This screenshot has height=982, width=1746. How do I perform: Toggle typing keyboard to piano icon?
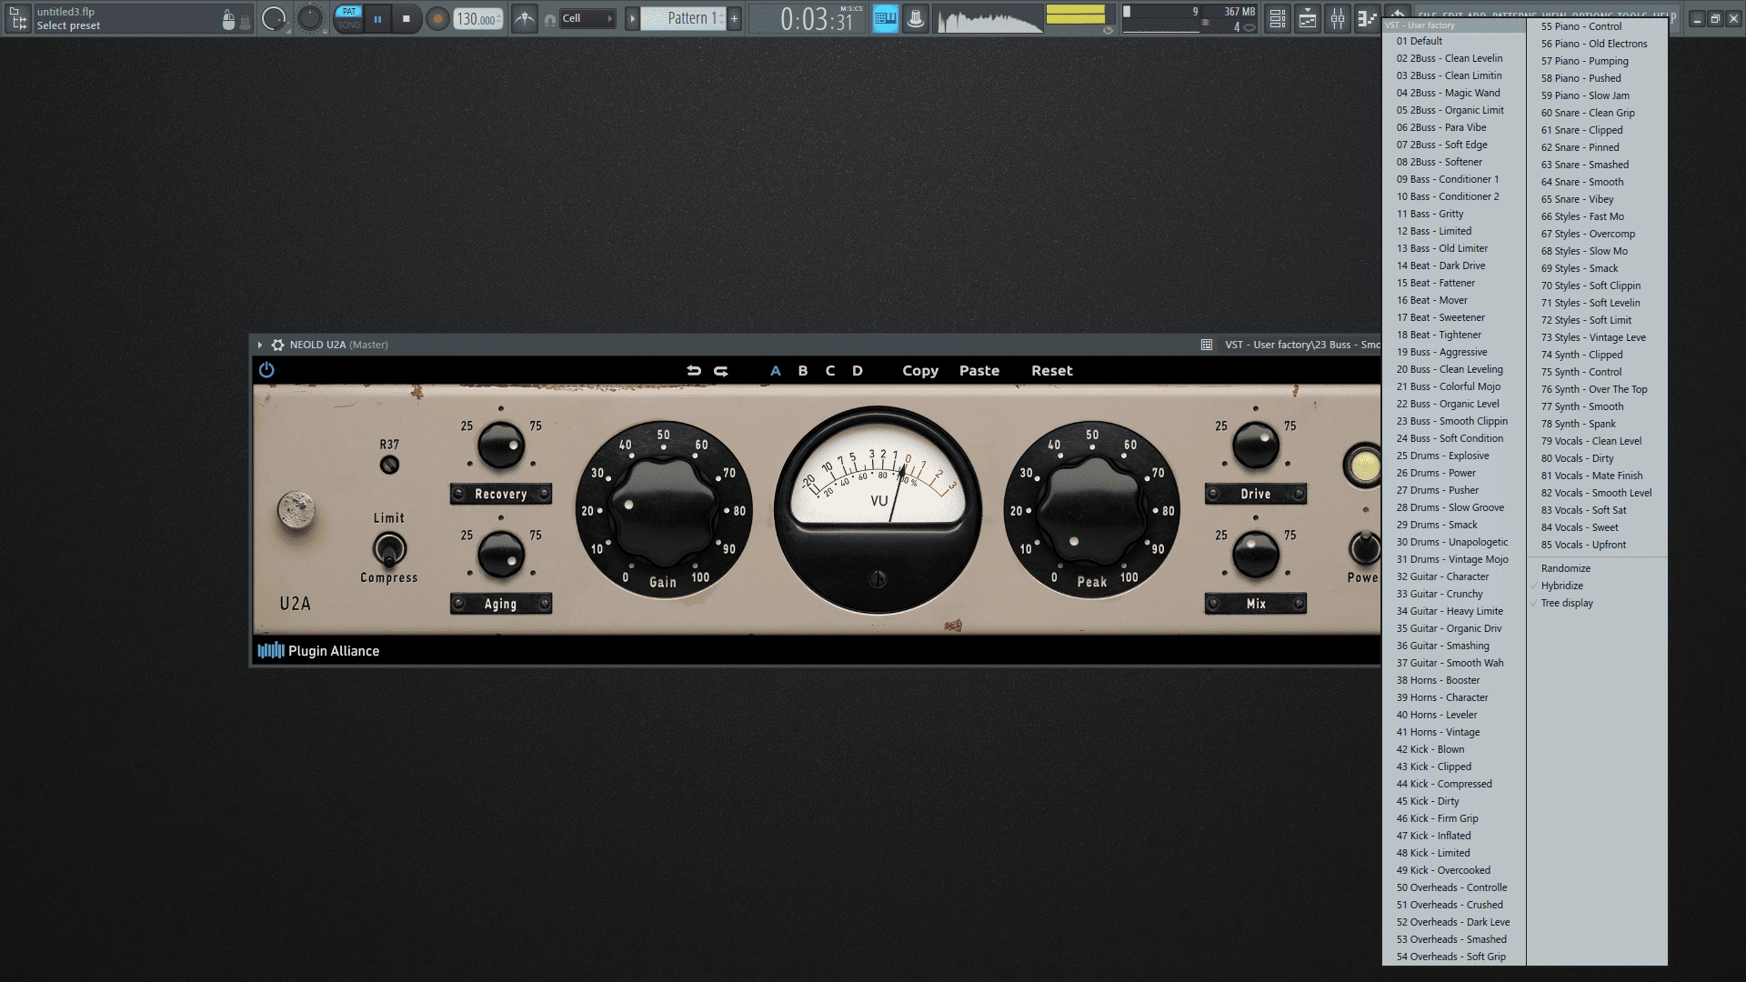[x=886, y=18]
